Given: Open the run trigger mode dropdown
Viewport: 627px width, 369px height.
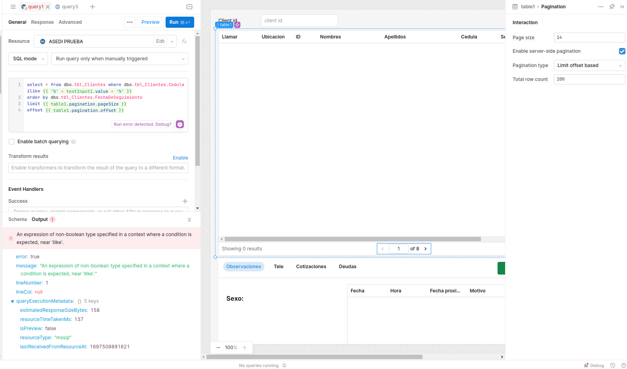Looking at the screenshot, I should [x=120, y=59].
